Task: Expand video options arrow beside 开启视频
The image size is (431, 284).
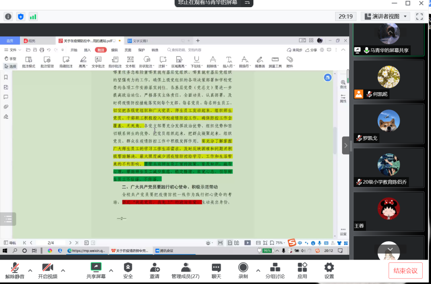Action: point(63,270)
